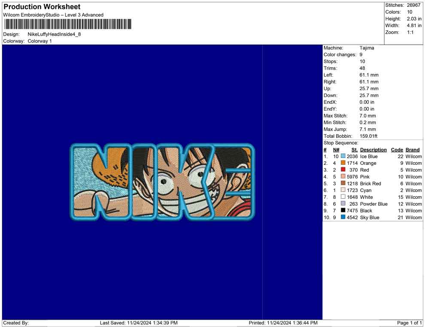Click thread number 4542 in Sky Blue row

click(x=352, y=217)
